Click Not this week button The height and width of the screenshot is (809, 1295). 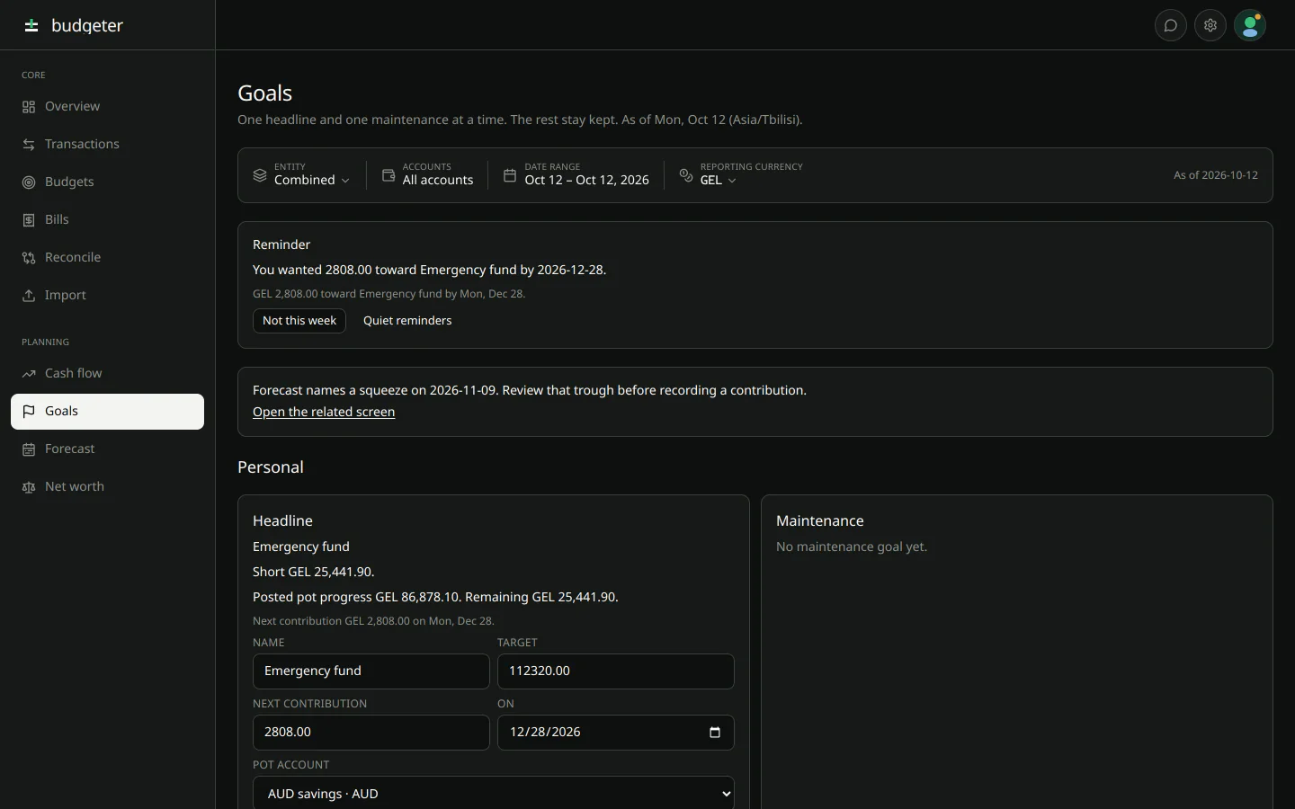coord(299,321)
